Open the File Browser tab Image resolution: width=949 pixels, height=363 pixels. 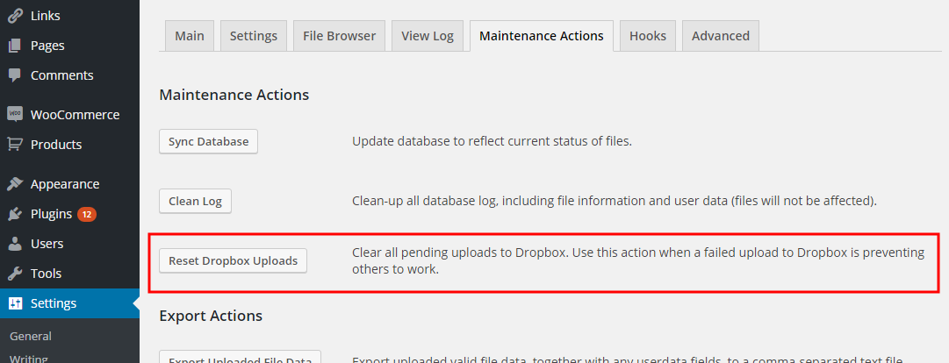[340, 36]
